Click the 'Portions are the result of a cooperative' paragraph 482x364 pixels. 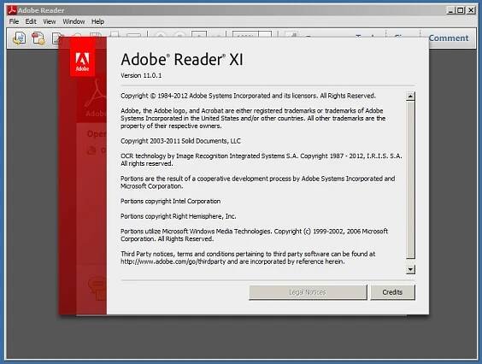point(257,182)
